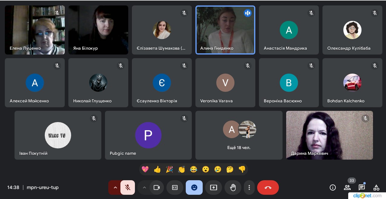Click Анастасія Мандрика avatar letter A
Image resolution: width=386 pixels, height=199 pixels.
[289, 30]
